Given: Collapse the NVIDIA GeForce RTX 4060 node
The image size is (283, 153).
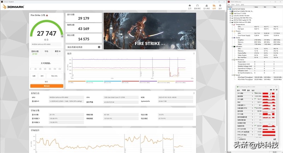Looking at the screenshot, I should pos(230,22).
